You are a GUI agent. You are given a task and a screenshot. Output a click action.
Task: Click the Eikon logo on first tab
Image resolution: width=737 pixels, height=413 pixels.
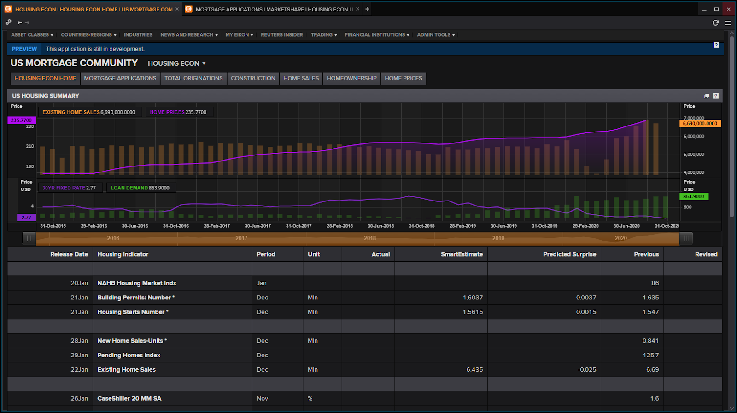8,9
